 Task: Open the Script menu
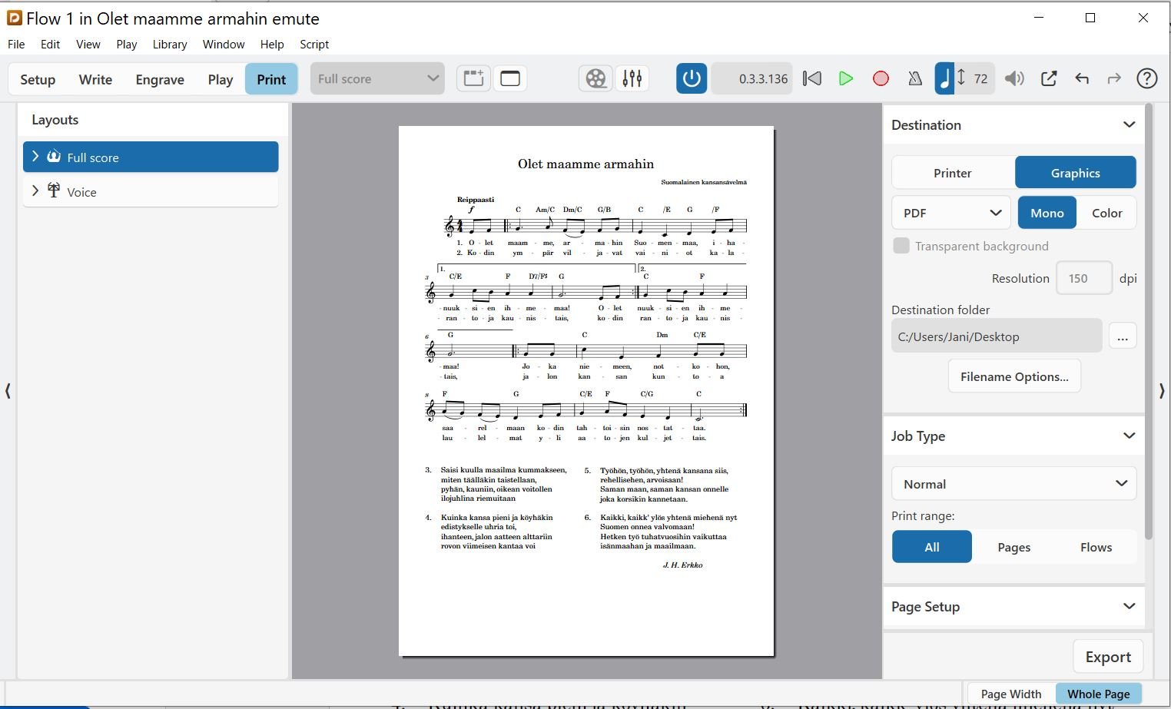[314, 45]
